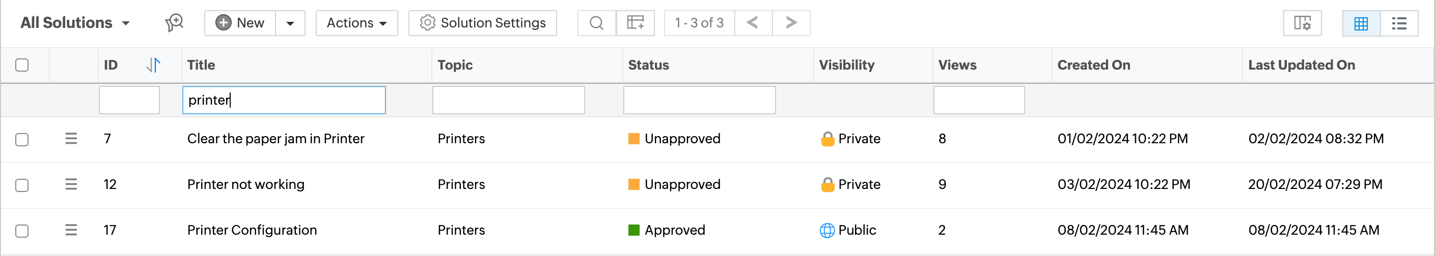This screenshot has height=256, width=1435.
Task: Open the Printer not working solution
Action: [x=245, y=184]
